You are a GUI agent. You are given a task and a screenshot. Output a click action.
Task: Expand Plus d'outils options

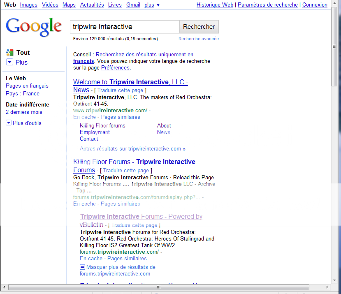[x=9, y=123]
